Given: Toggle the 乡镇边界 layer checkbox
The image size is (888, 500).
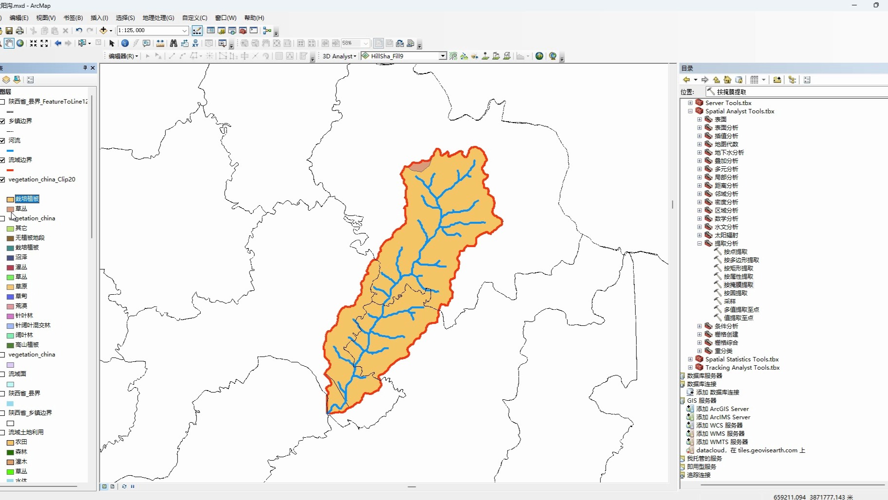Looking at the screenshot, I should [2, 122].
